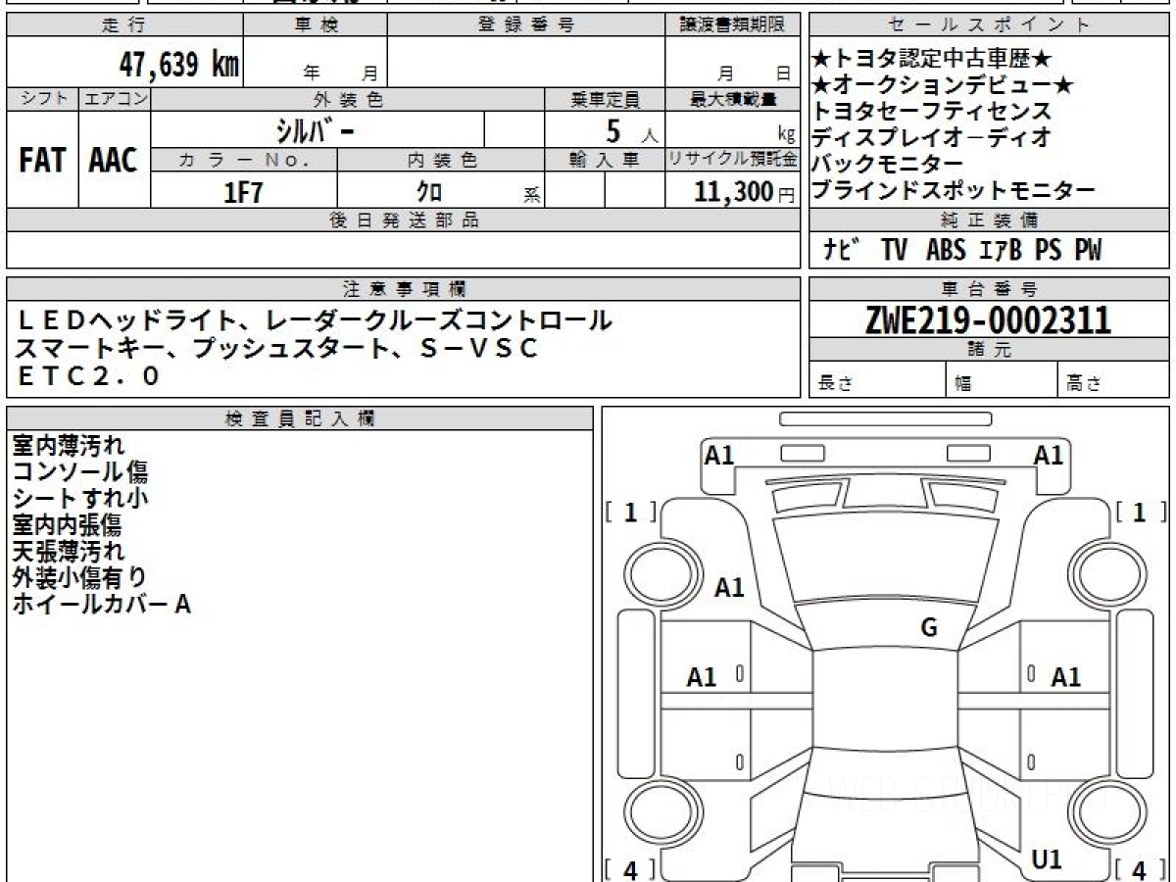The width and height of the screenshot is (1176, 882).
Task: Select the カラーNo. label
Action: click(x=245, y=160)
